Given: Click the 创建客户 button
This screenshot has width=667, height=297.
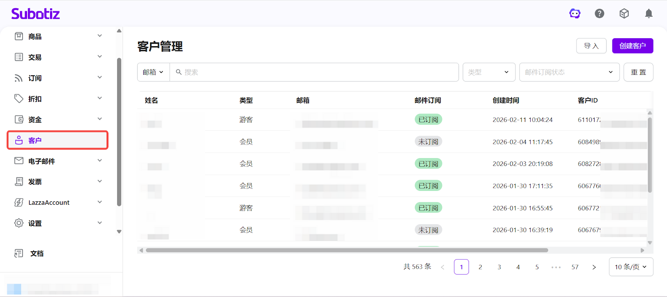Looking at the screenshot, I should 632,46.
